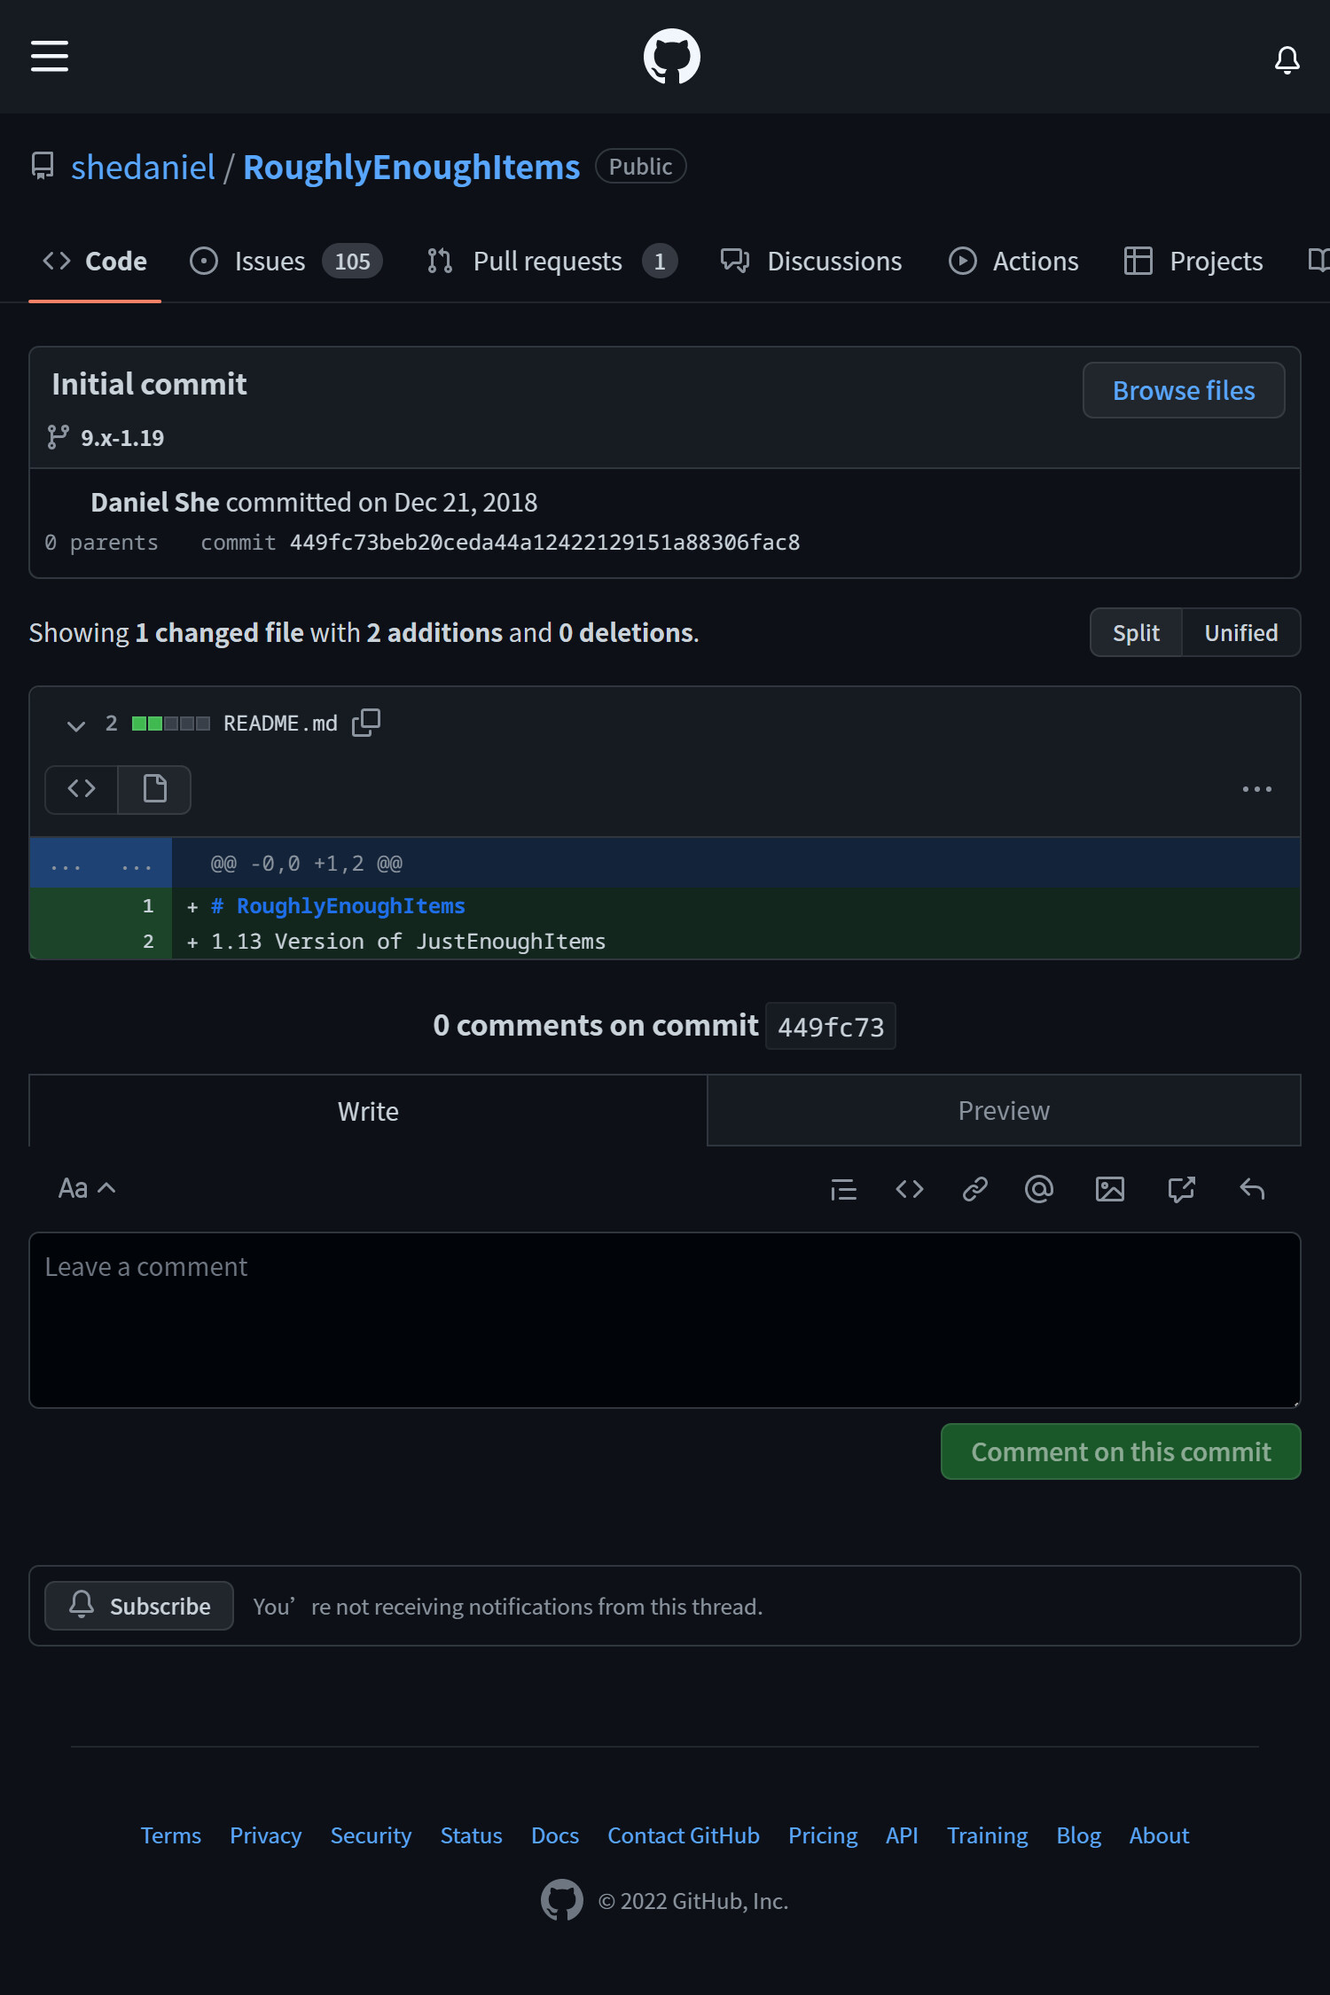The image size is (1330, 1995).
Task: Open the Contact GitHub footer link
Action: [684, 1835]
